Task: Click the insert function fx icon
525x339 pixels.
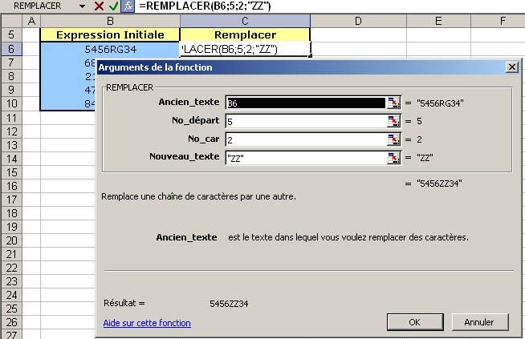Action: point(127,6)
